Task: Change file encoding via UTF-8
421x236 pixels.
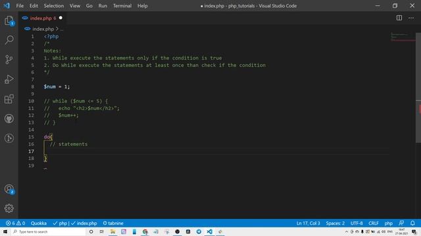Action: [357, 223]
